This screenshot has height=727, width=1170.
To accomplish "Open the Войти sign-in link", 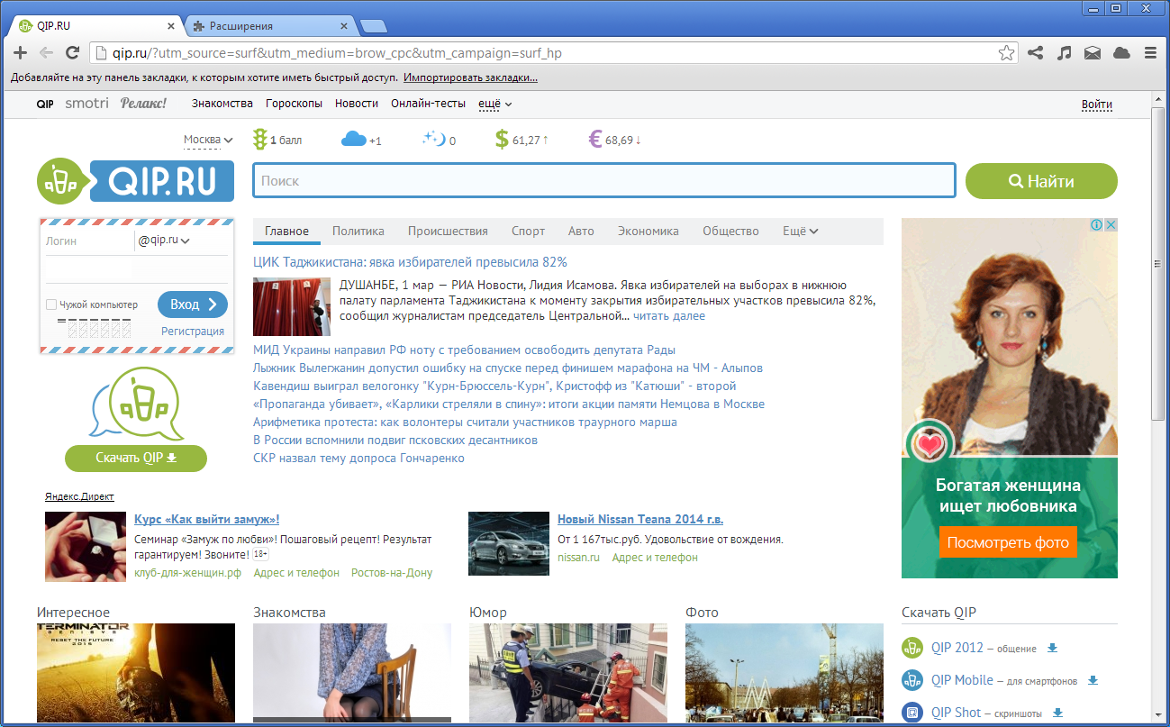I will coord(1097,105).
